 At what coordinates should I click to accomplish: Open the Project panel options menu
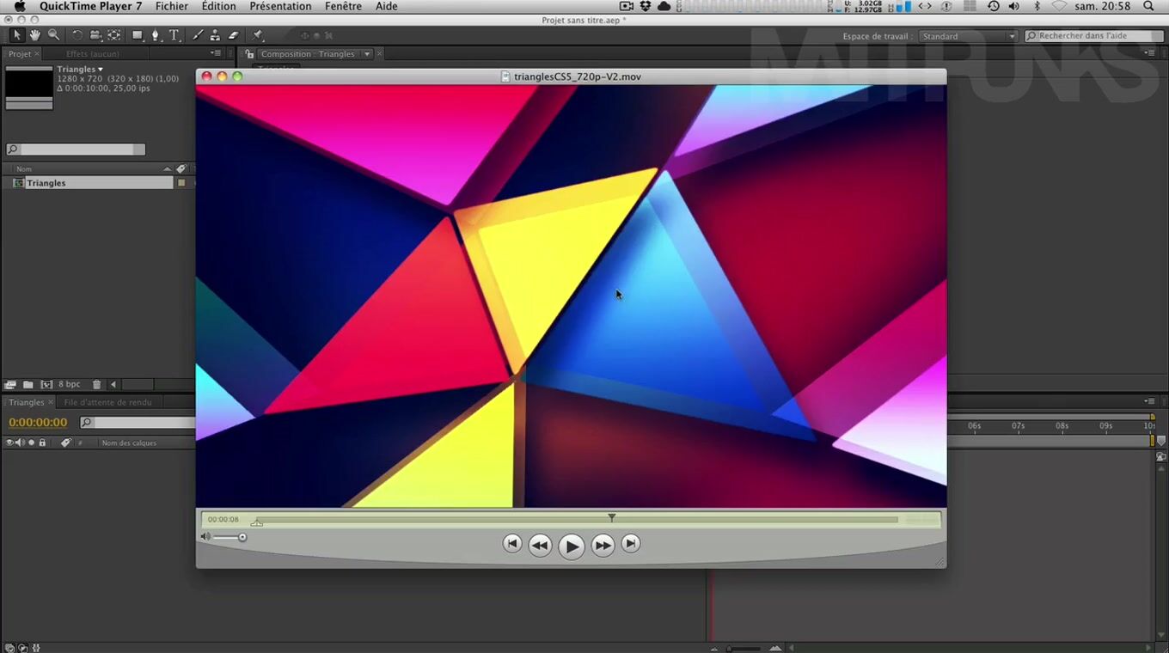216,53
